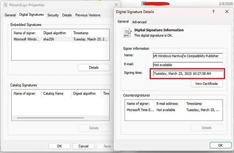This screenshot has height=153, width=234.
Task: Select the Microsoft Windo... embedded signature row
Action: [61, 39]
